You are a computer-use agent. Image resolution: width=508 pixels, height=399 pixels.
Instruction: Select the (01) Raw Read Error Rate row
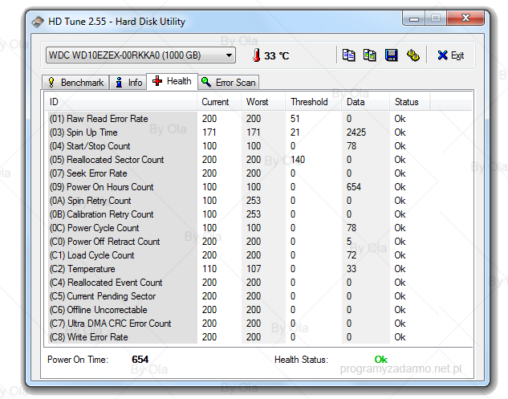(x=259, y=119)
